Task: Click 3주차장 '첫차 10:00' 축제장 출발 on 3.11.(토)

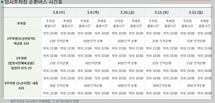Action: [x=170, y=56]
